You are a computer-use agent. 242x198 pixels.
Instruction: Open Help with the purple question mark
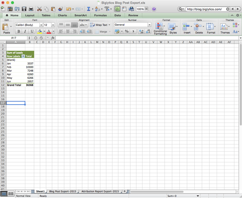tap(154, 9)
